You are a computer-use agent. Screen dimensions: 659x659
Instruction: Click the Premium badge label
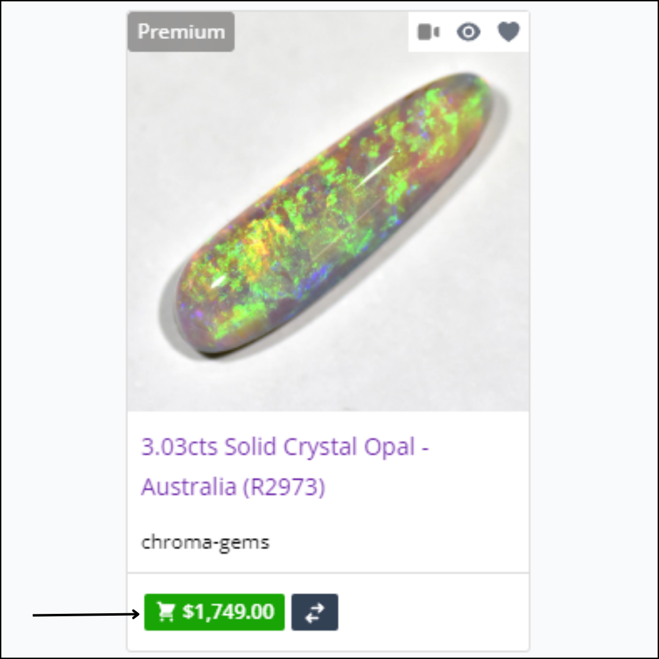[181, 31]
